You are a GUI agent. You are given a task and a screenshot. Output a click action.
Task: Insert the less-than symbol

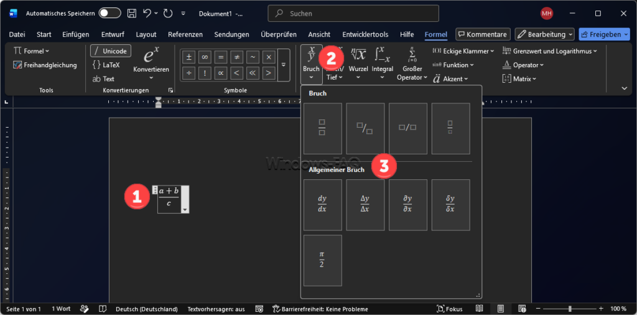point(236,73)
